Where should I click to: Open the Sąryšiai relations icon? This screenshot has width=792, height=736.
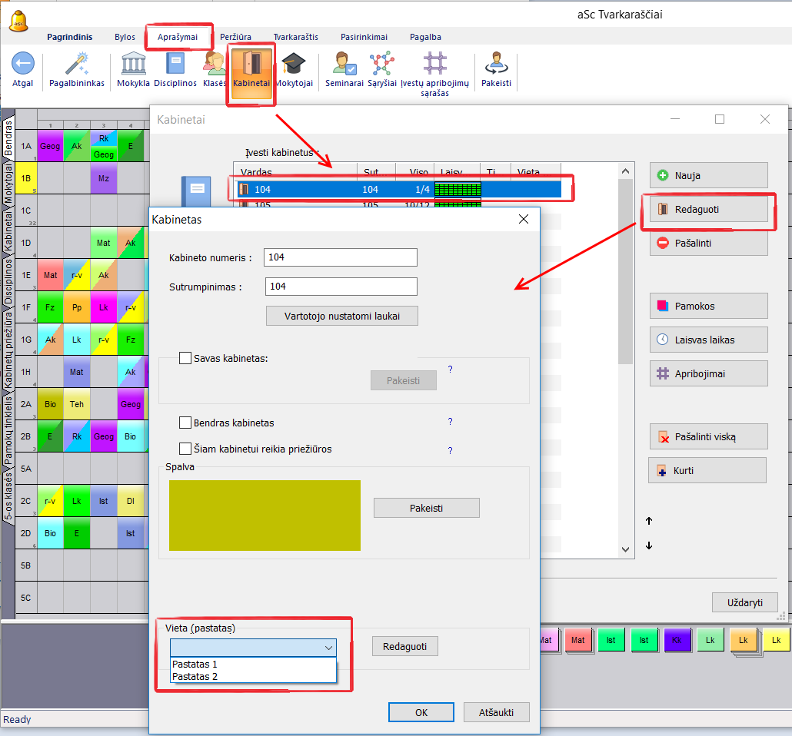(381, 64)
